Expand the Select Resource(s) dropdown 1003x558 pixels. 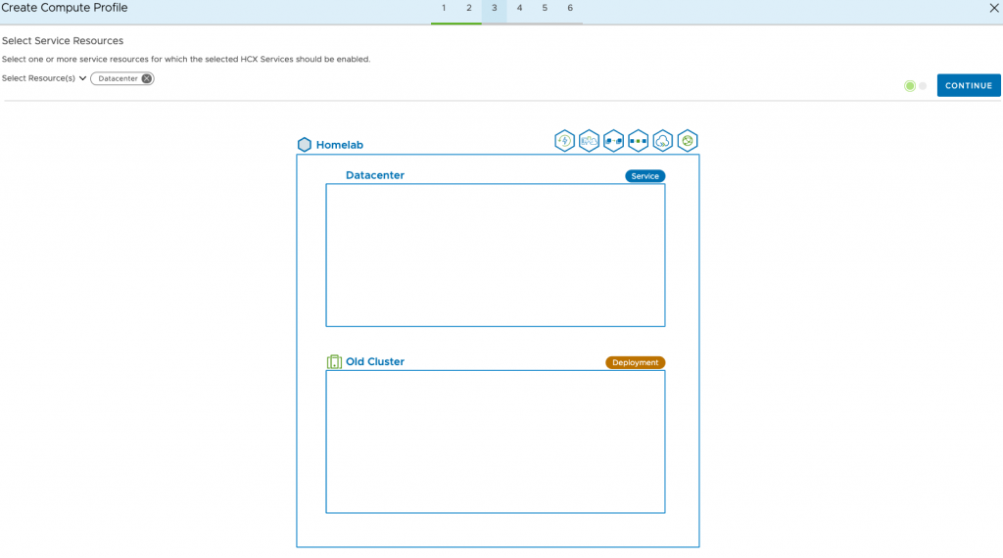tap(44, 78)
